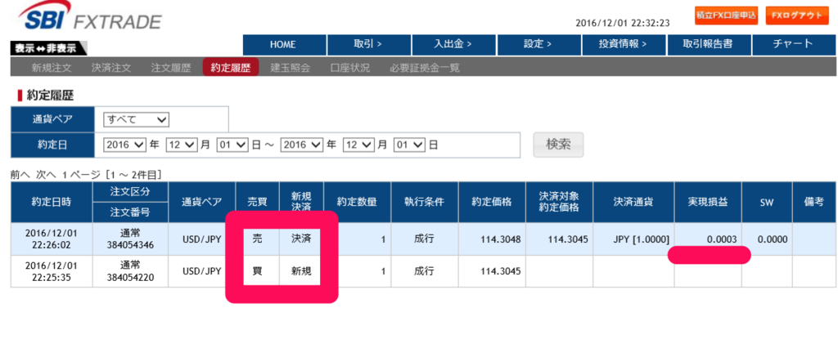This screenshot has width=838, height=348.
Task: Switch to the 口座状況 tab
Action: [350, 69]
